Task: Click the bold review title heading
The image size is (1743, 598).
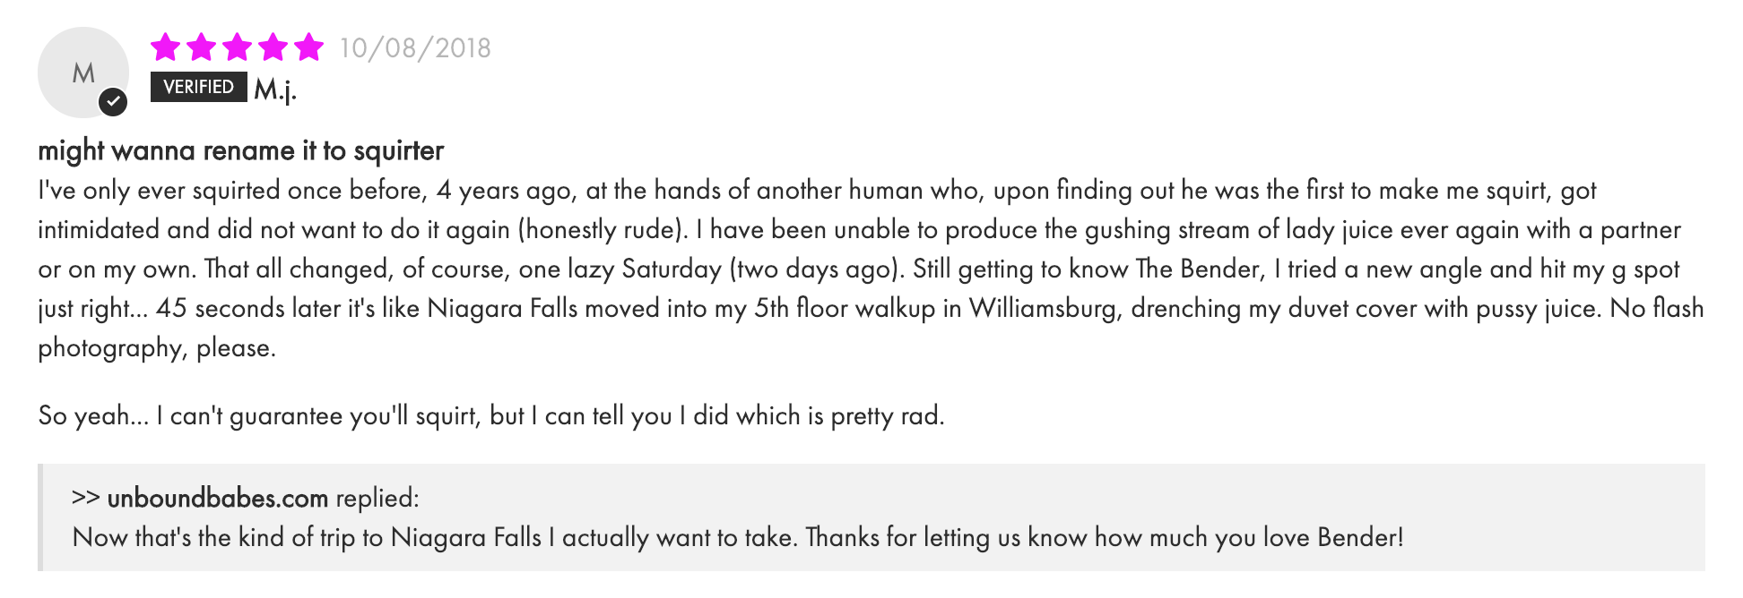Action: click(x=240, y=150)
